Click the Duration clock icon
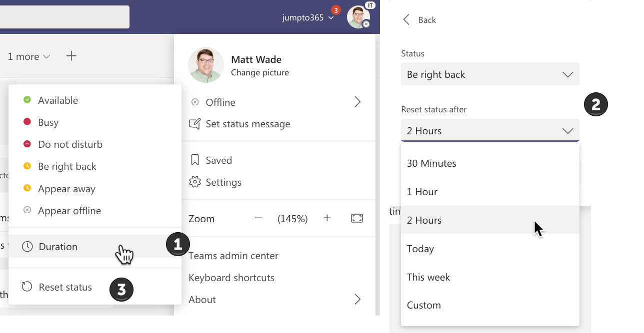644x333 pixels. 27,247
